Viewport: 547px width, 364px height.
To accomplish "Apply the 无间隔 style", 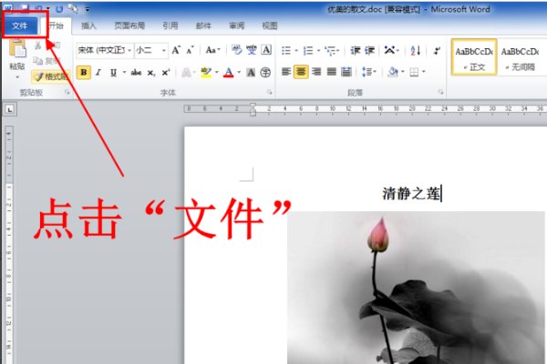I will point(521,57).
